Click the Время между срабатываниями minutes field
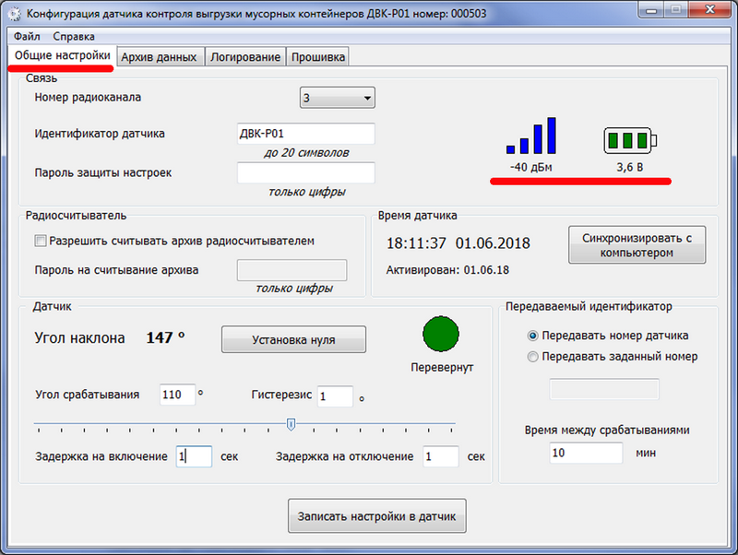Viewport: 738px width, 555px height. [x=586, y=453]
